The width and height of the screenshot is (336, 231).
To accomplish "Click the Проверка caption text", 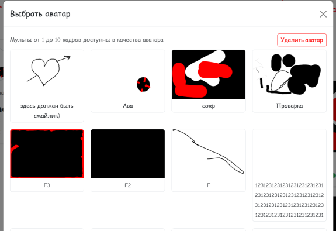I will coord(289,106).
